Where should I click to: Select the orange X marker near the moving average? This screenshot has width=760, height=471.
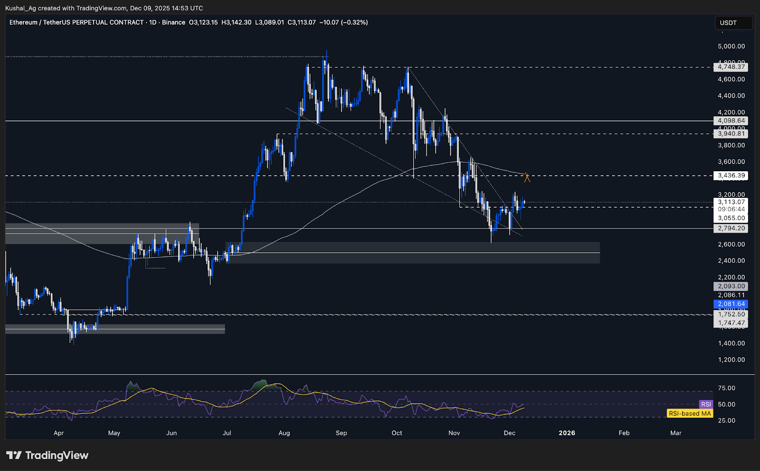point(526,177)
